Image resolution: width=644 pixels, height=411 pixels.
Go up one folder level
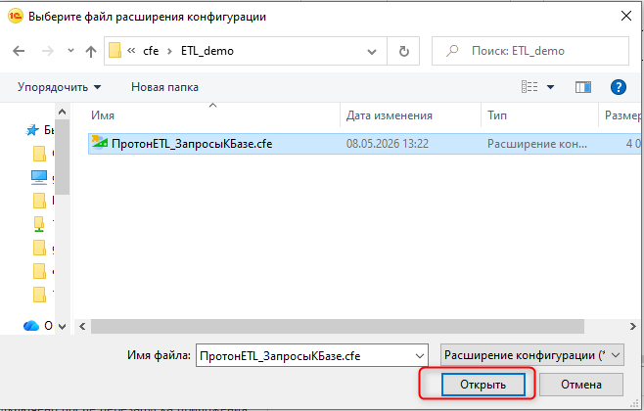pyautogui.click(x=90, y=51)
